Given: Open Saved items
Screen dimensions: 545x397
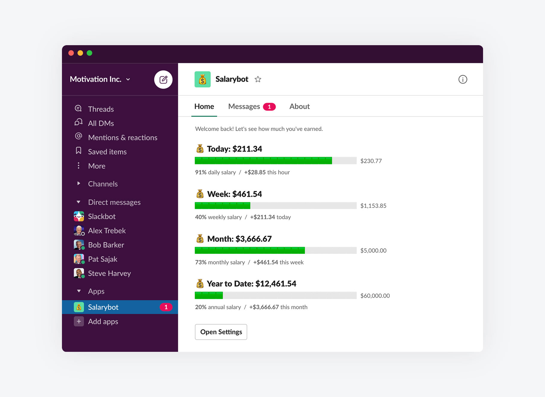Looking at the screenshot, I should pos(107,152).
